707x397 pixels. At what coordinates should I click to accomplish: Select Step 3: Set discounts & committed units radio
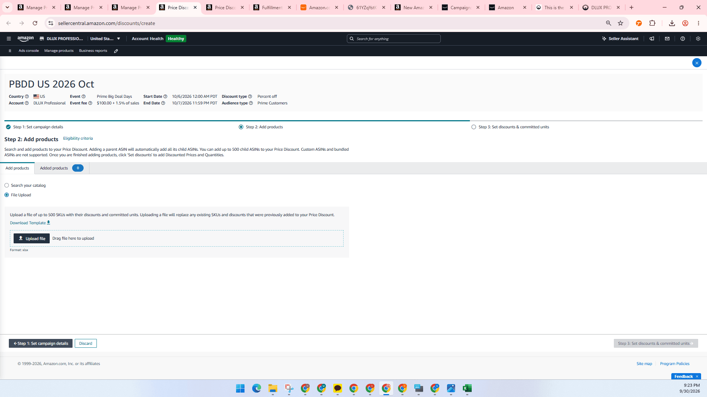474,127
